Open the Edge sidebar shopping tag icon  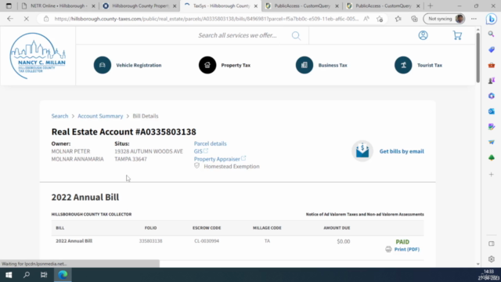click(491, 49)
